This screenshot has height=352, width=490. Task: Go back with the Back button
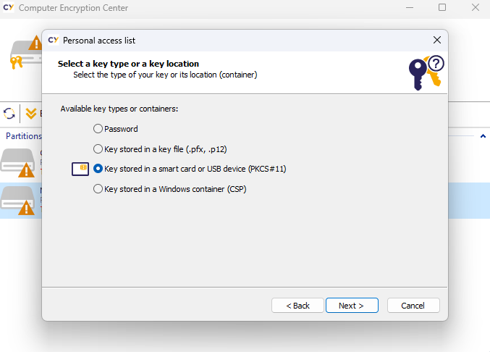pyautogui.click(x=297, y=305)
